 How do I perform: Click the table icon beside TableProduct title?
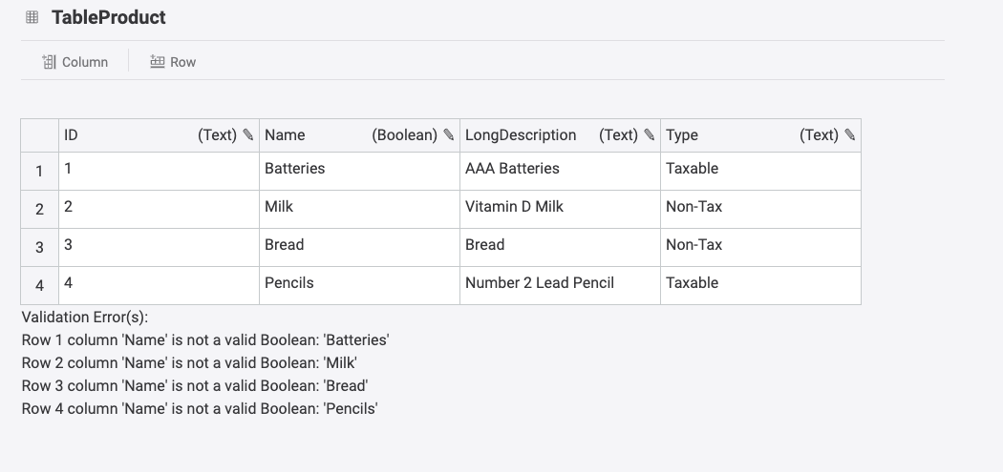[x=32, y=17]
